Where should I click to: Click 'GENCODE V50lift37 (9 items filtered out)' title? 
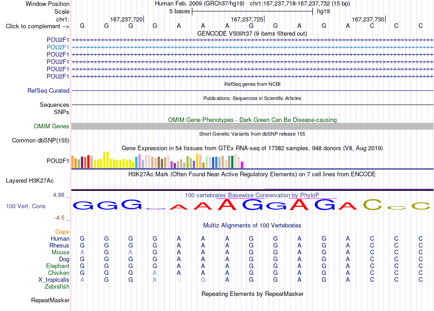(x=252, y=33)
